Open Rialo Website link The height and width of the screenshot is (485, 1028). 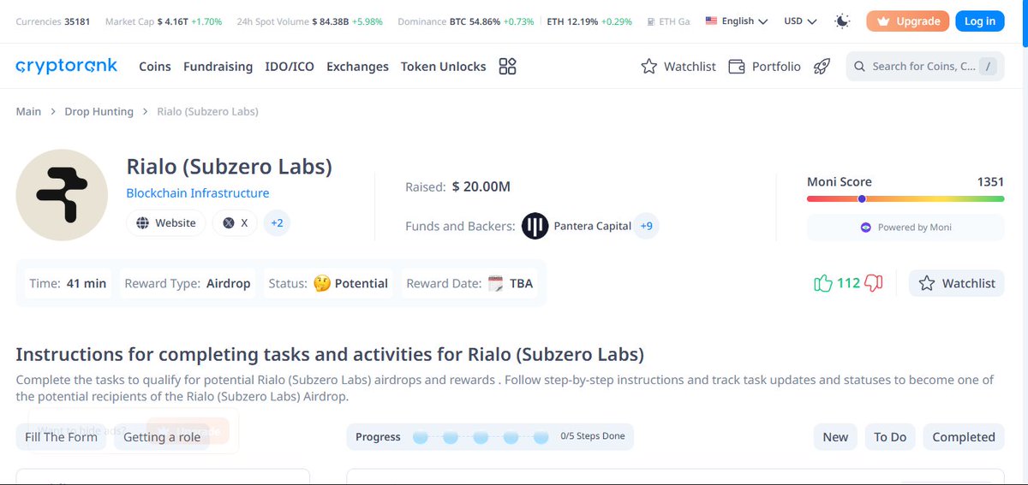click(x=166, y=223)
